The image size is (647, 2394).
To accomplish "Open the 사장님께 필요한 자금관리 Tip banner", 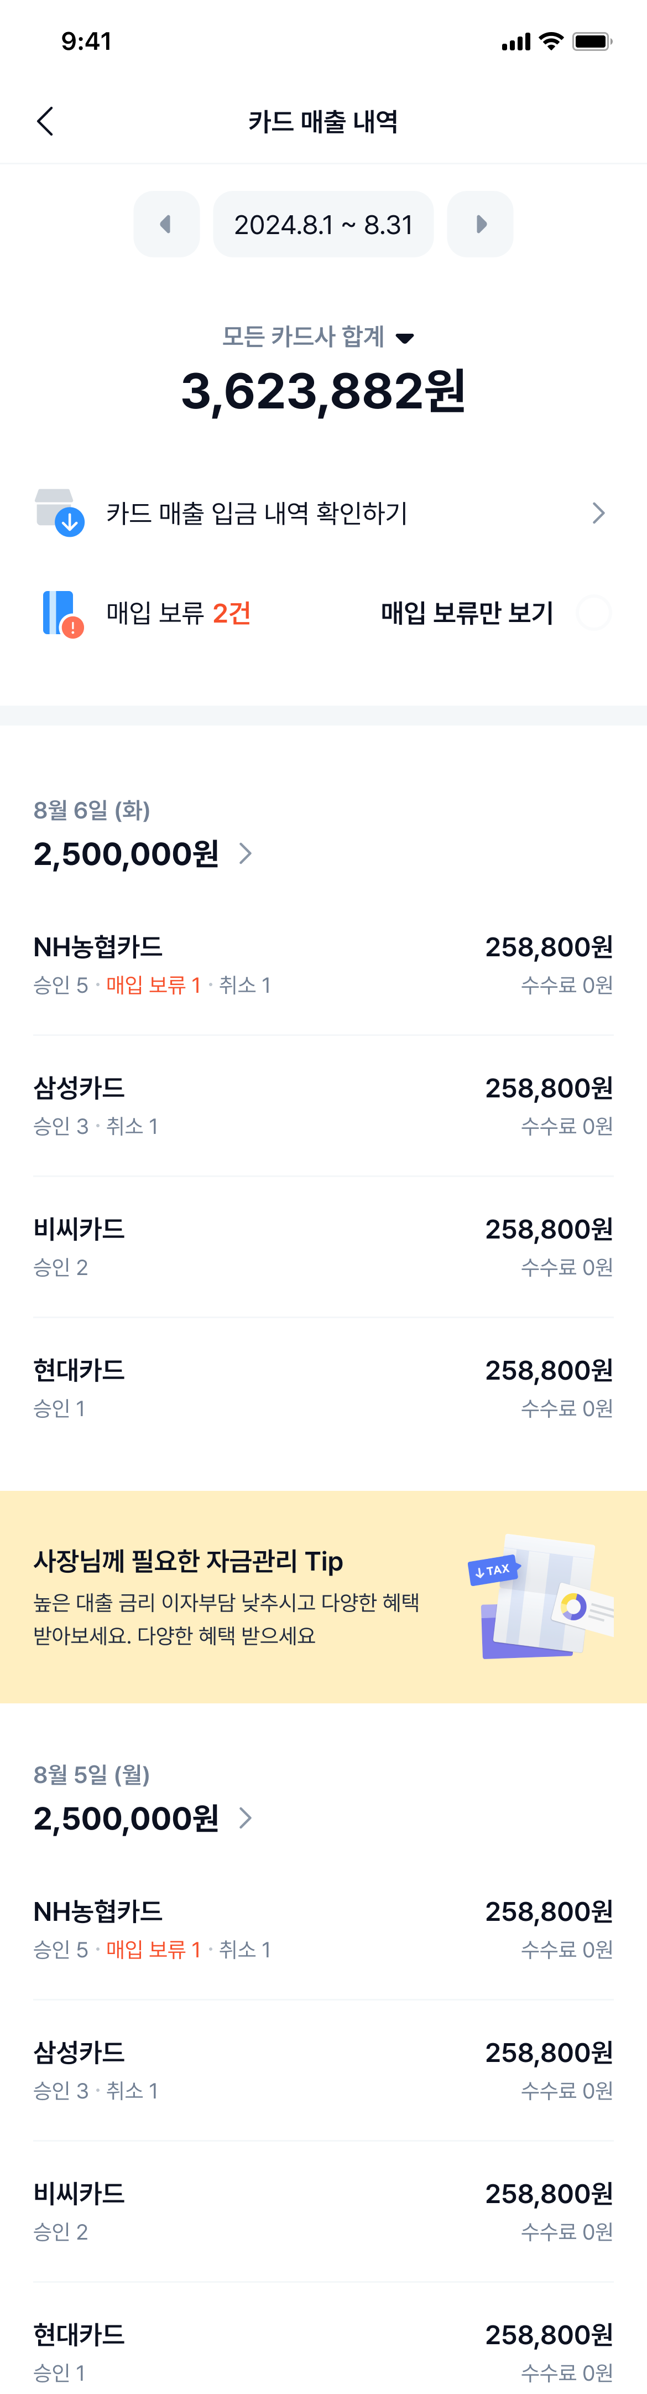I will point(323,1597).
